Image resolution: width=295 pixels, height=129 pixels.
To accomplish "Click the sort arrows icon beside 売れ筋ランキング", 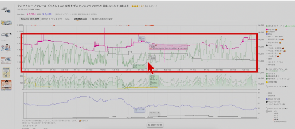I will click(x=283, y=26).
